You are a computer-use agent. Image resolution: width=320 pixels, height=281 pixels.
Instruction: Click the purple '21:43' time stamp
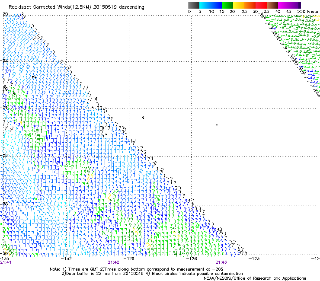(221, 262)
